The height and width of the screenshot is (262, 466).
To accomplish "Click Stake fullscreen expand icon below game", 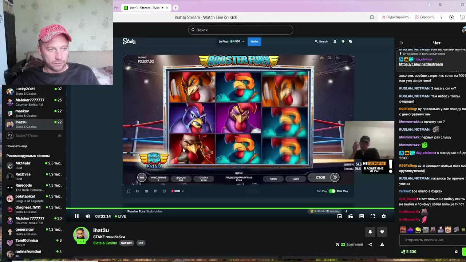I will pyautogui.click(x=129, y=191).
